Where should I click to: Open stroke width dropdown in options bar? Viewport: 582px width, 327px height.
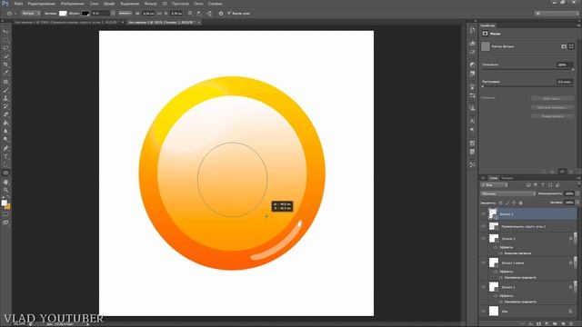click(113, 14)
